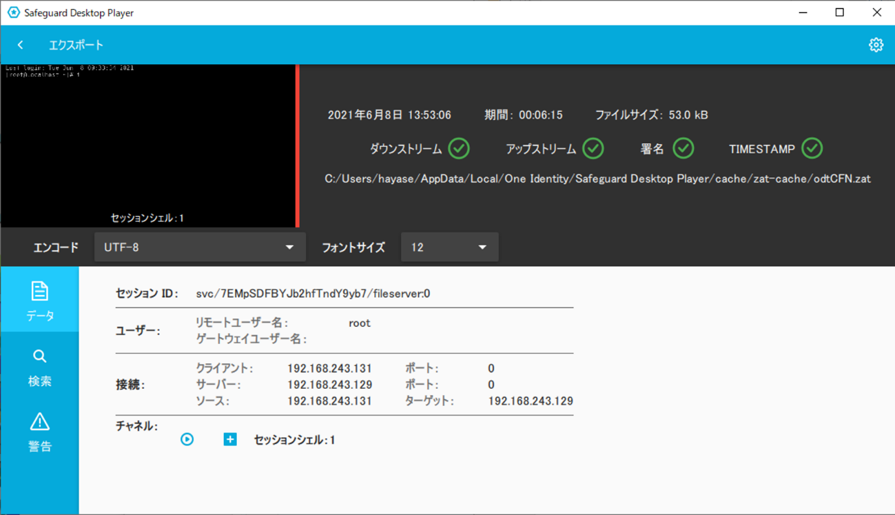
Task: Close the Safeguard Desktop Player window
Action: coord(876,12)
